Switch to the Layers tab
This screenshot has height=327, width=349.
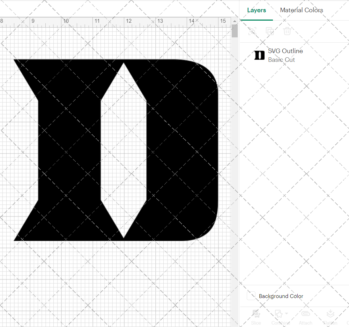(257, 10)
